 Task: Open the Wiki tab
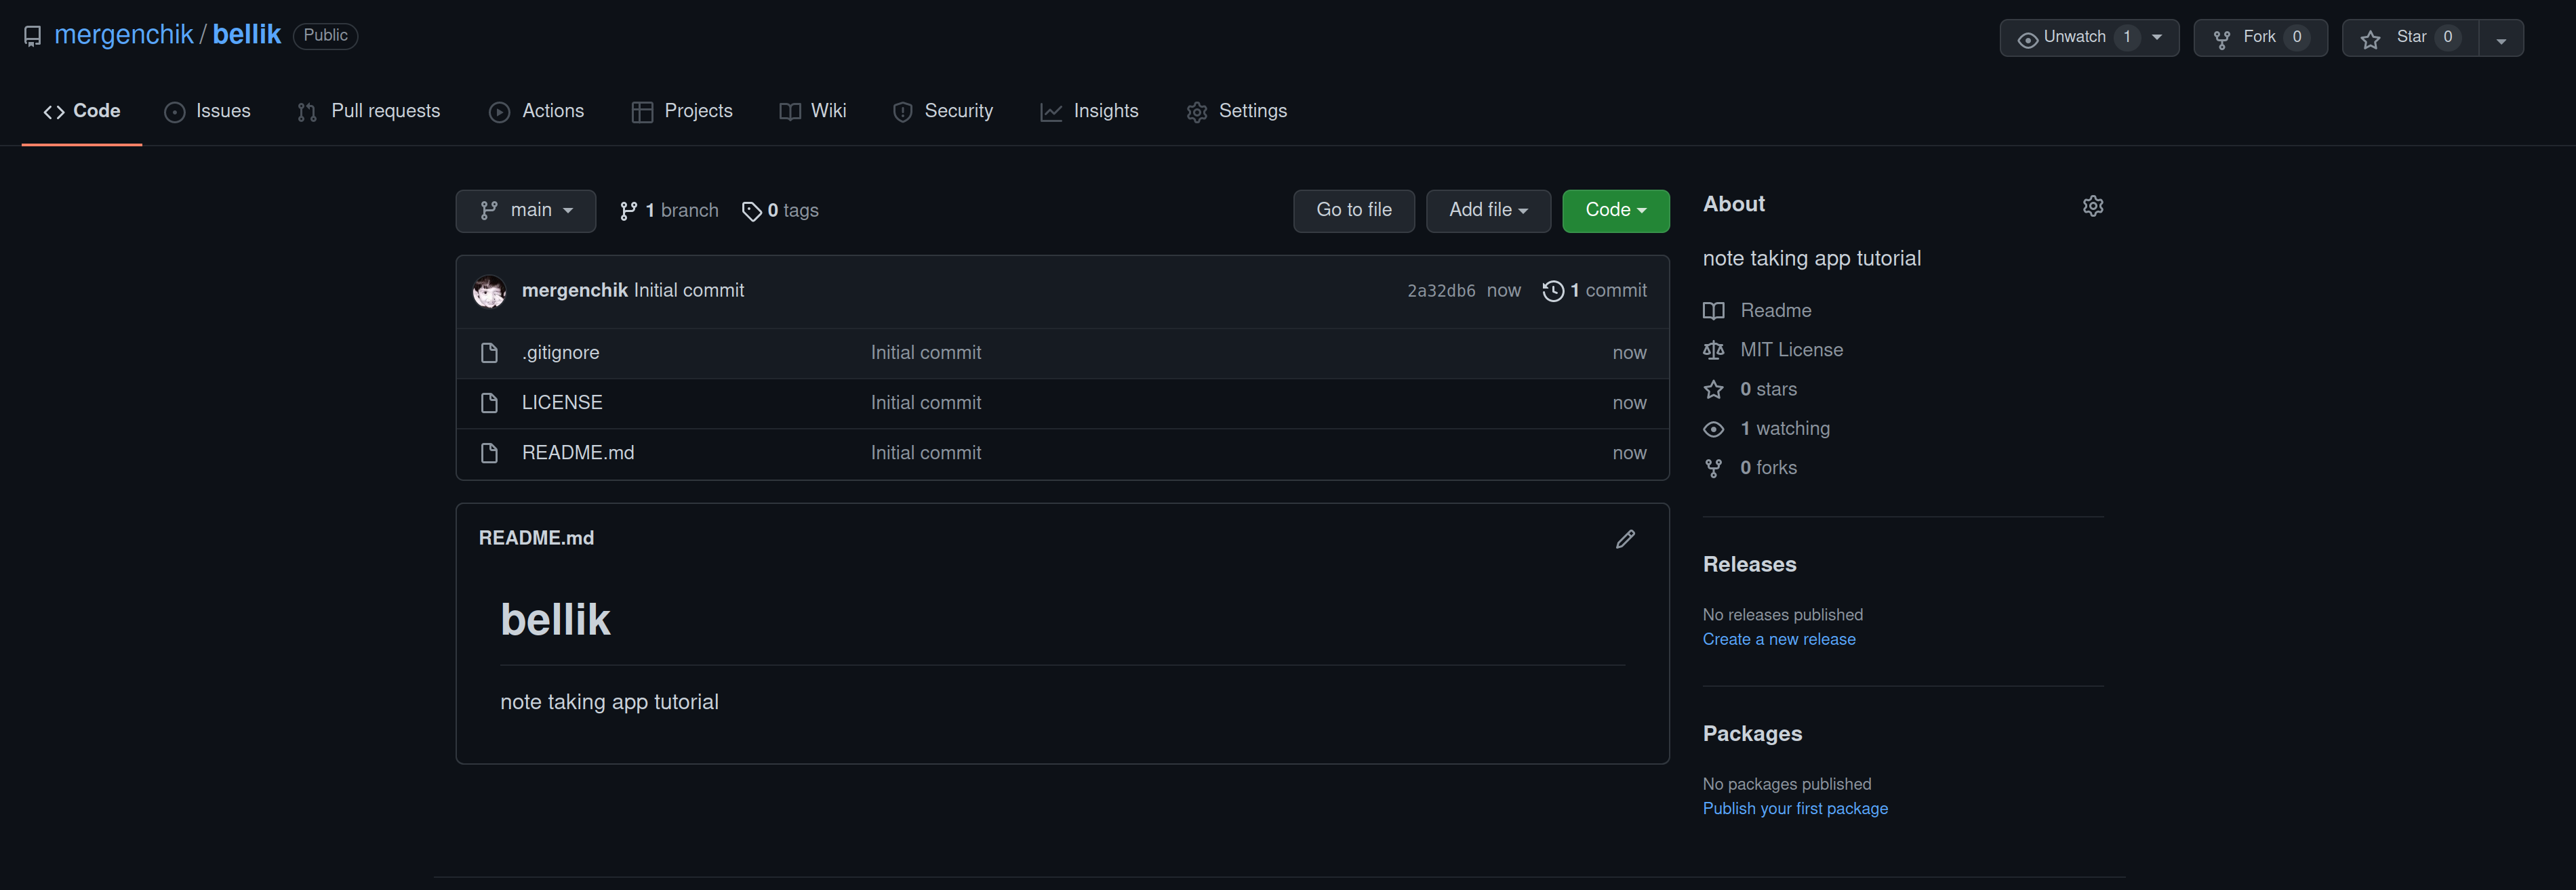tap(813, 111)
